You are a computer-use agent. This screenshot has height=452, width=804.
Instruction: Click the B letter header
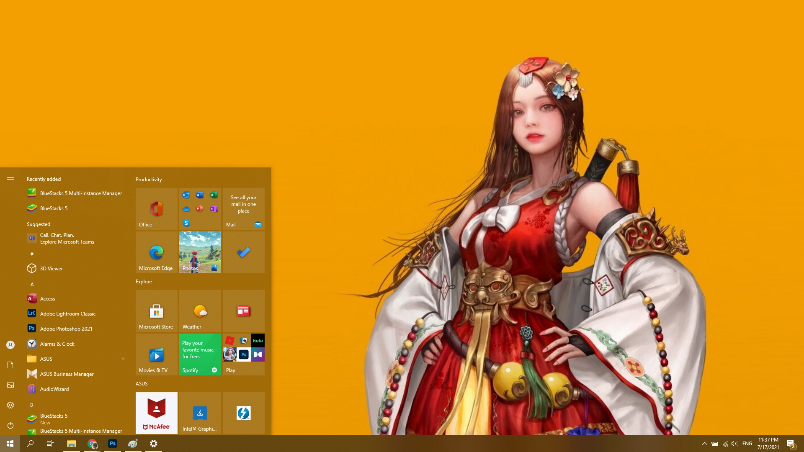(x=31, y=405)
